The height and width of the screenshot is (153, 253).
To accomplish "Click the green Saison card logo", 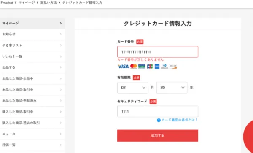I will click(142, 67).
